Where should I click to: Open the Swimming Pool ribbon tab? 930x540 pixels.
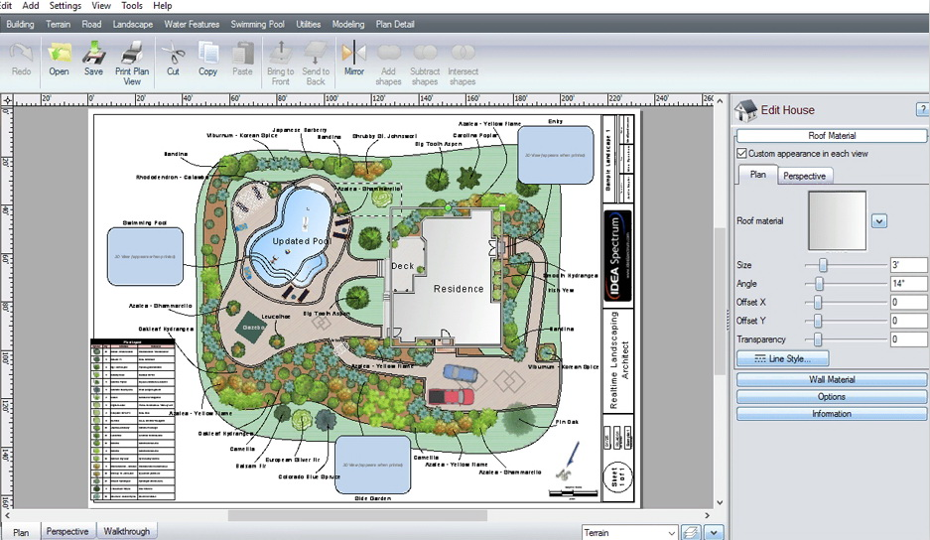coord(257,24)
